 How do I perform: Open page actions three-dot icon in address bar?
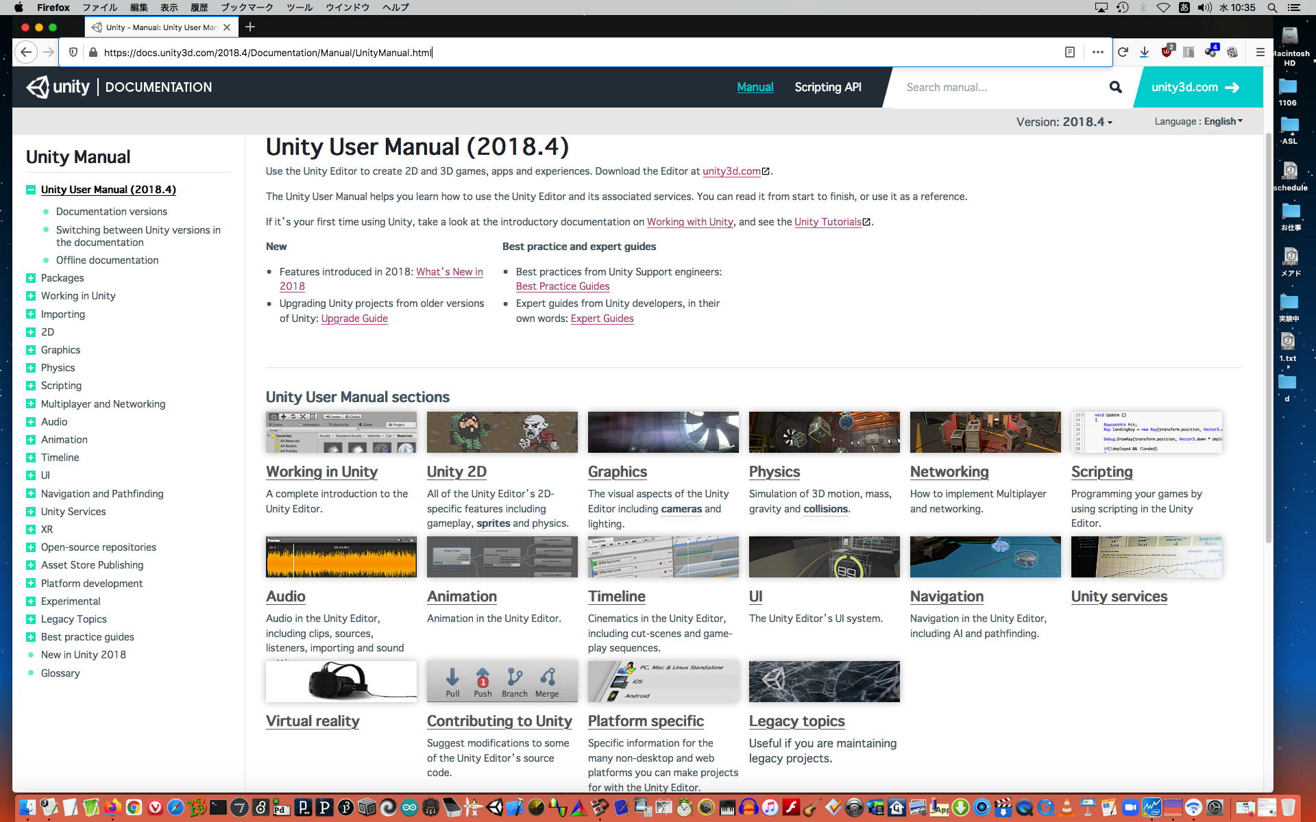[x=1097, y=52]
